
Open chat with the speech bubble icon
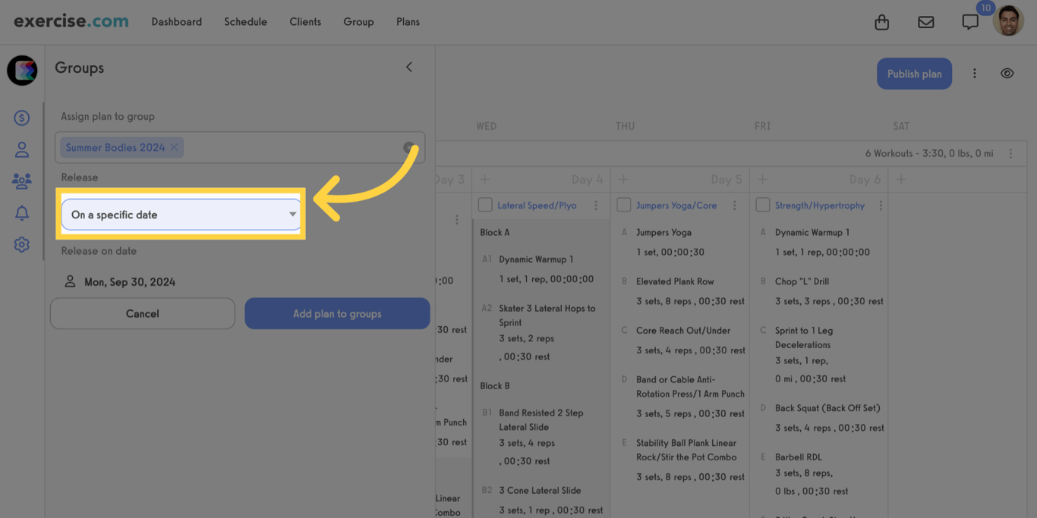click(x=969, y=22)
